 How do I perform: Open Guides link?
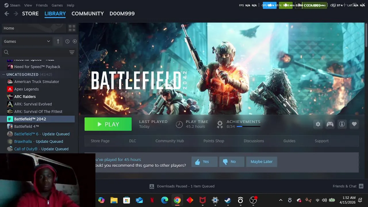tap(289, 141)
